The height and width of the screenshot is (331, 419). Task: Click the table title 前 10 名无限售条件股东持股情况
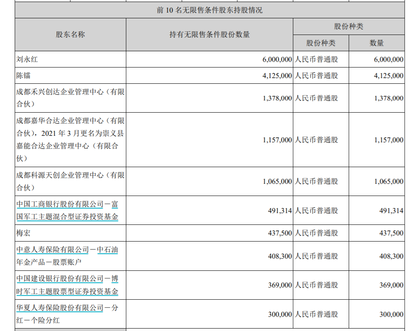209,10
